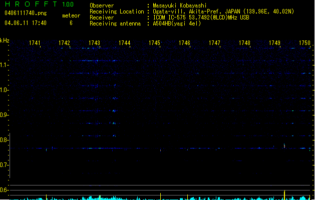This screenshot has width=315, height=200.
Task: Click the 1749 time axis label
Action: (274, 43)
